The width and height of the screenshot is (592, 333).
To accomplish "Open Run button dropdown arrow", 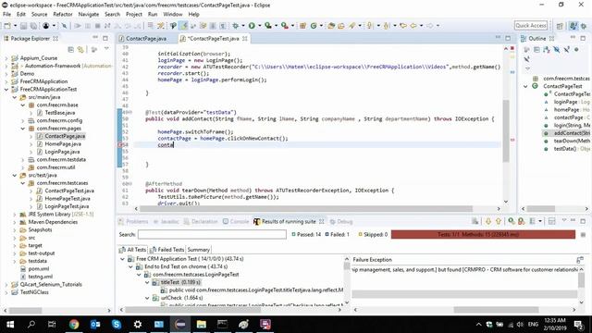I will tap(259, 26).
